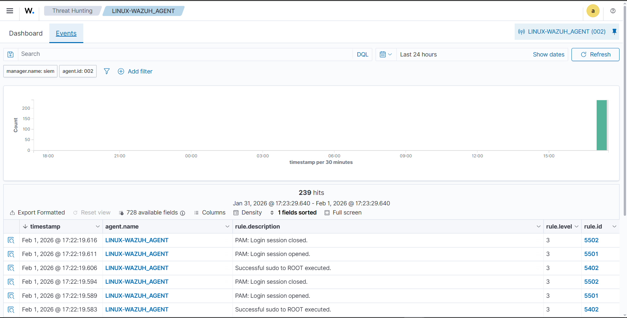Open the help icon in header

coord(613,11)
